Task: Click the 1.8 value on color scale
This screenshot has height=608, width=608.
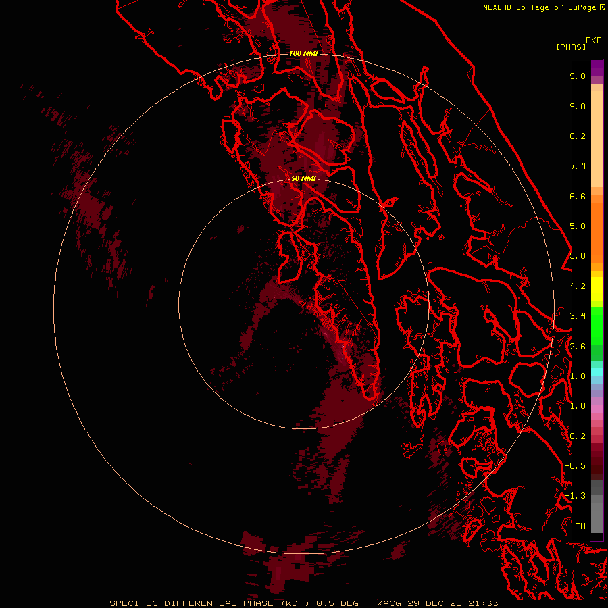Action: [578, 376]
